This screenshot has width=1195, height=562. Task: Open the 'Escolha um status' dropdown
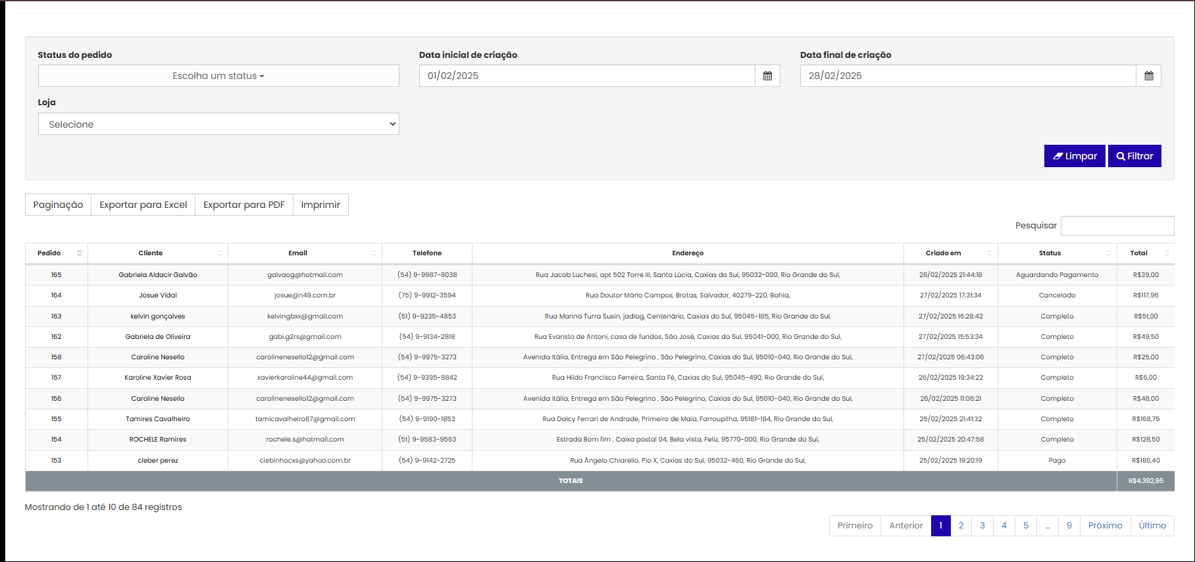click(218, 76)
